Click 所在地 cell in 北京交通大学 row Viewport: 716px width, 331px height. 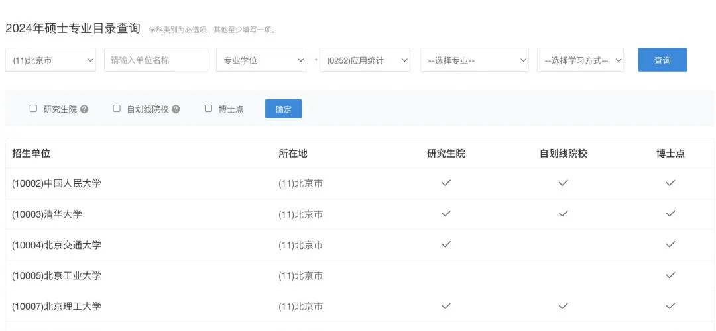(x=300, y=246)
